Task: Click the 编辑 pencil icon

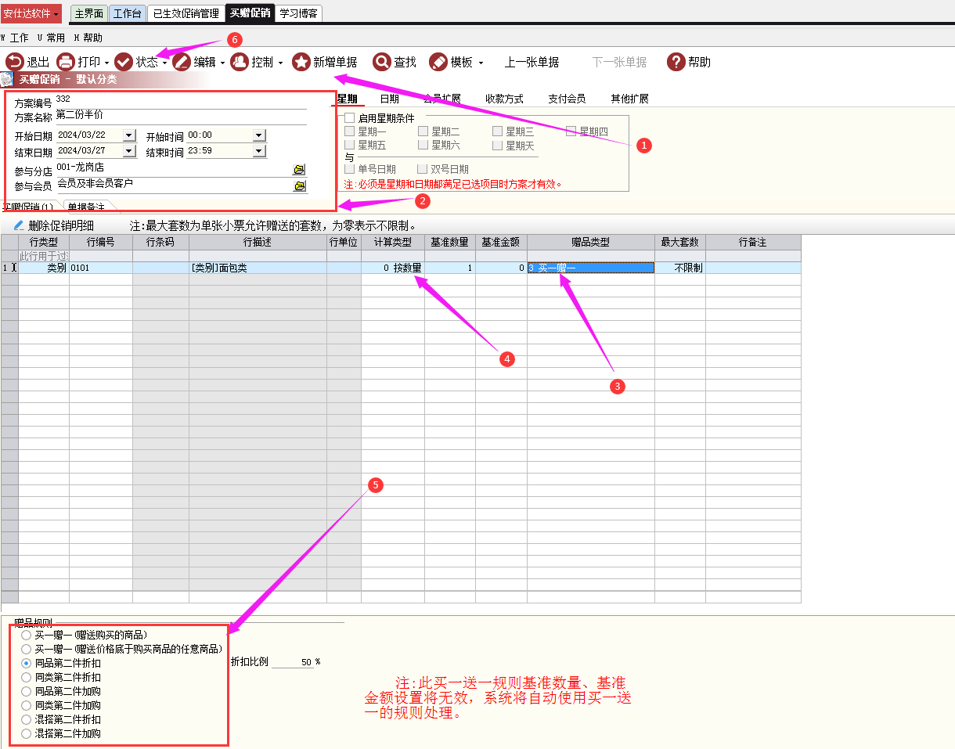Action: tap(182, 62)
